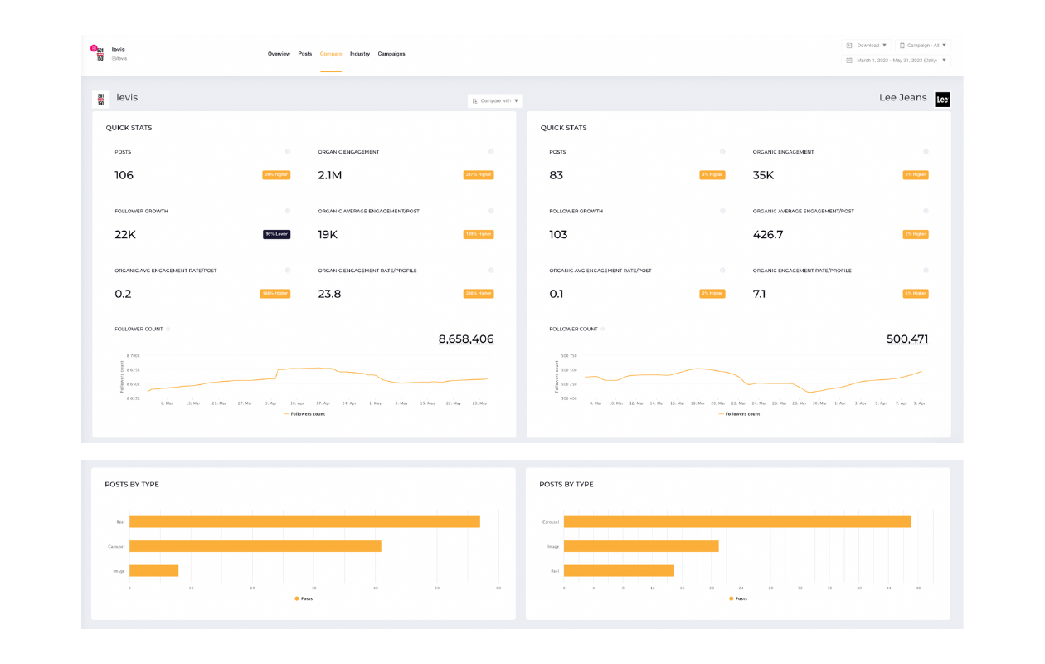This screenshot has width=1045, height=664.
Task: Open the Download dropdown
Action: [867, 46]
